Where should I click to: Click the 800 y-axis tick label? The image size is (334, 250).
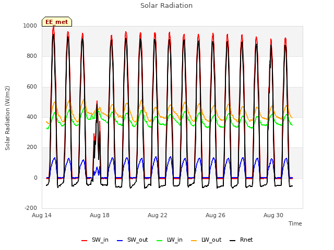pyautogui.click(x=32, y=56)
